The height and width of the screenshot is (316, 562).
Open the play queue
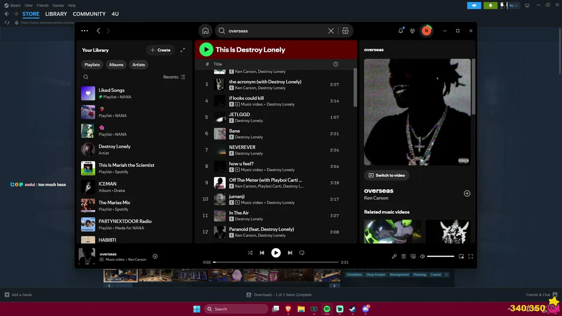(403, 256)
